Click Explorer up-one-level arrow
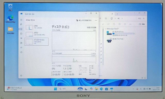The width and height of the screenshot is (165, 99). coord(100,18)
